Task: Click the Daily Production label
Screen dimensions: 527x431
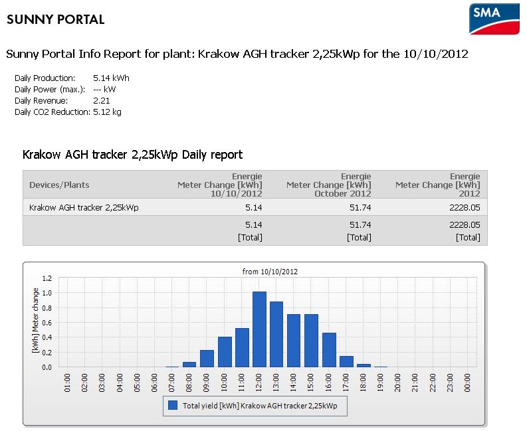Action: pyautogui.click(x=45, y=78)
